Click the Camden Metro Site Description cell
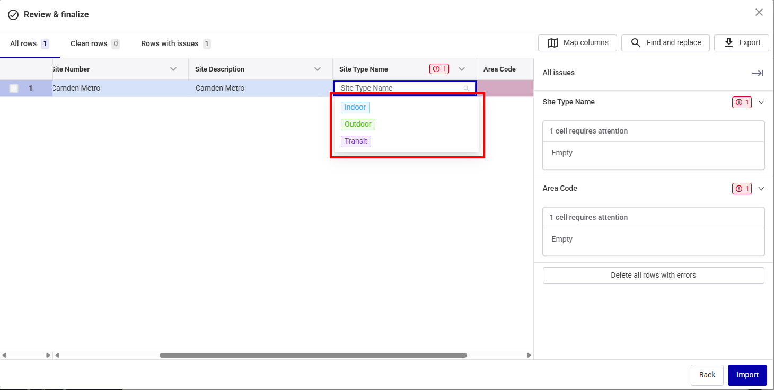 (x=260, y=88)
